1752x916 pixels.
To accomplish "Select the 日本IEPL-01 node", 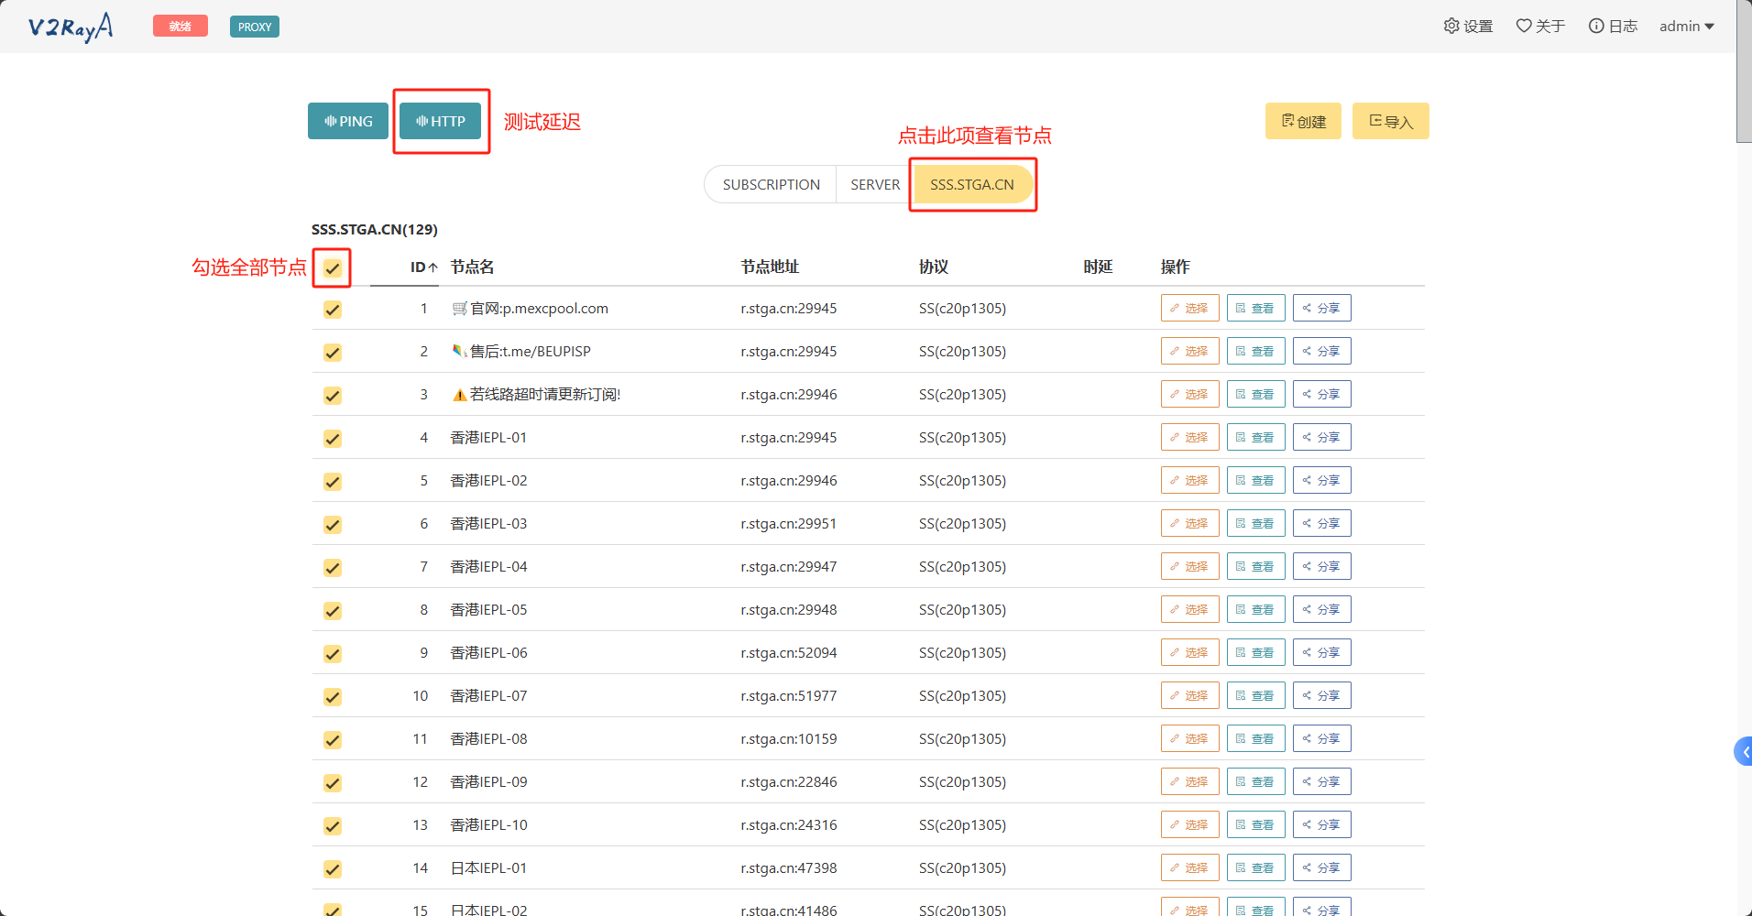I will coord(1189,867).
